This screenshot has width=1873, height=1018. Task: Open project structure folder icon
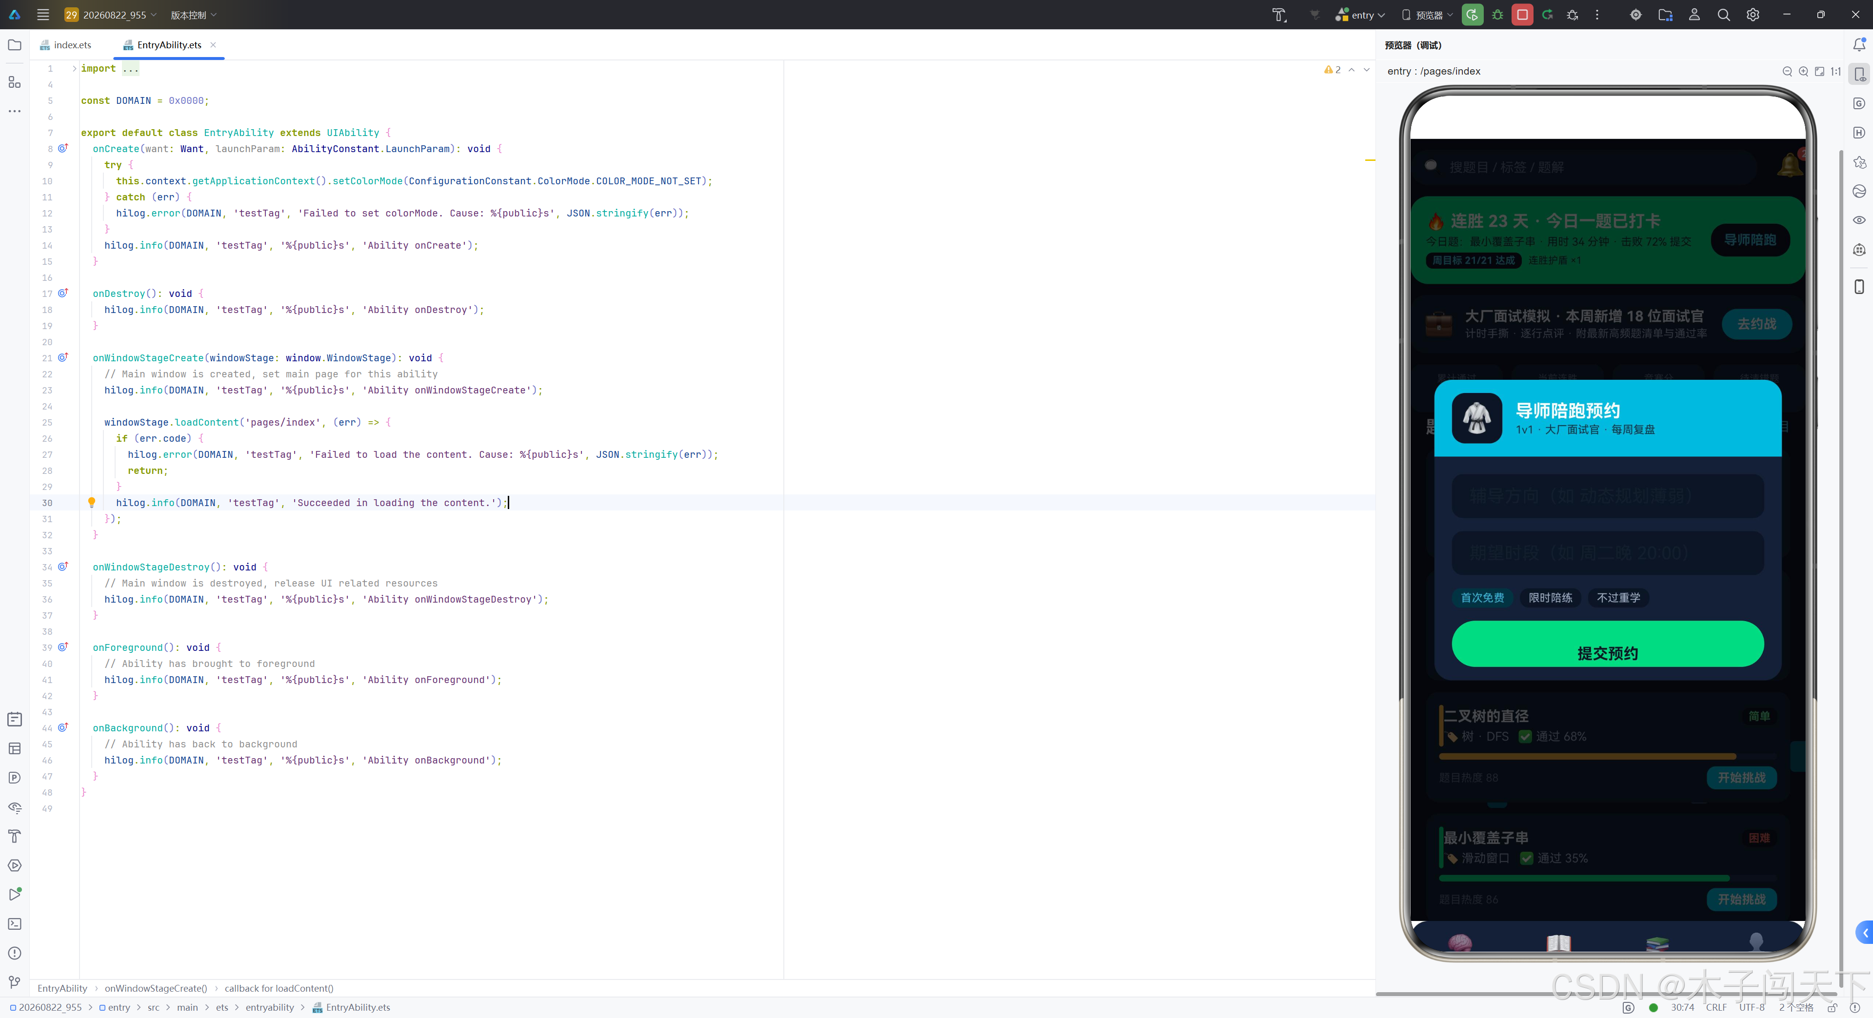coord(1665,15)
